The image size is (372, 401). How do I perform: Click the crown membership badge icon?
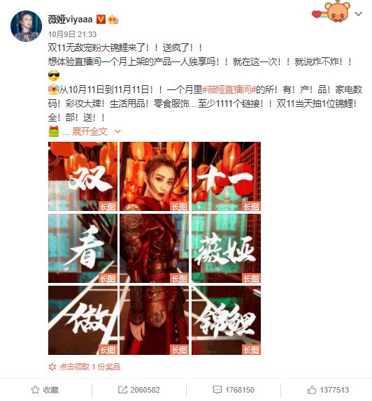[x=113, y=20]
